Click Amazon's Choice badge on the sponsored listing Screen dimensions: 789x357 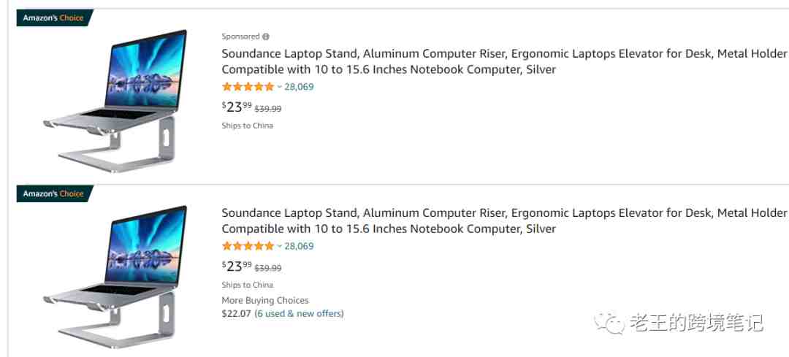(x=55, y=18)
